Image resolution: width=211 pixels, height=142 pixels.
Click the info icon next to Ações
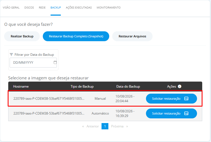[179, 86]
